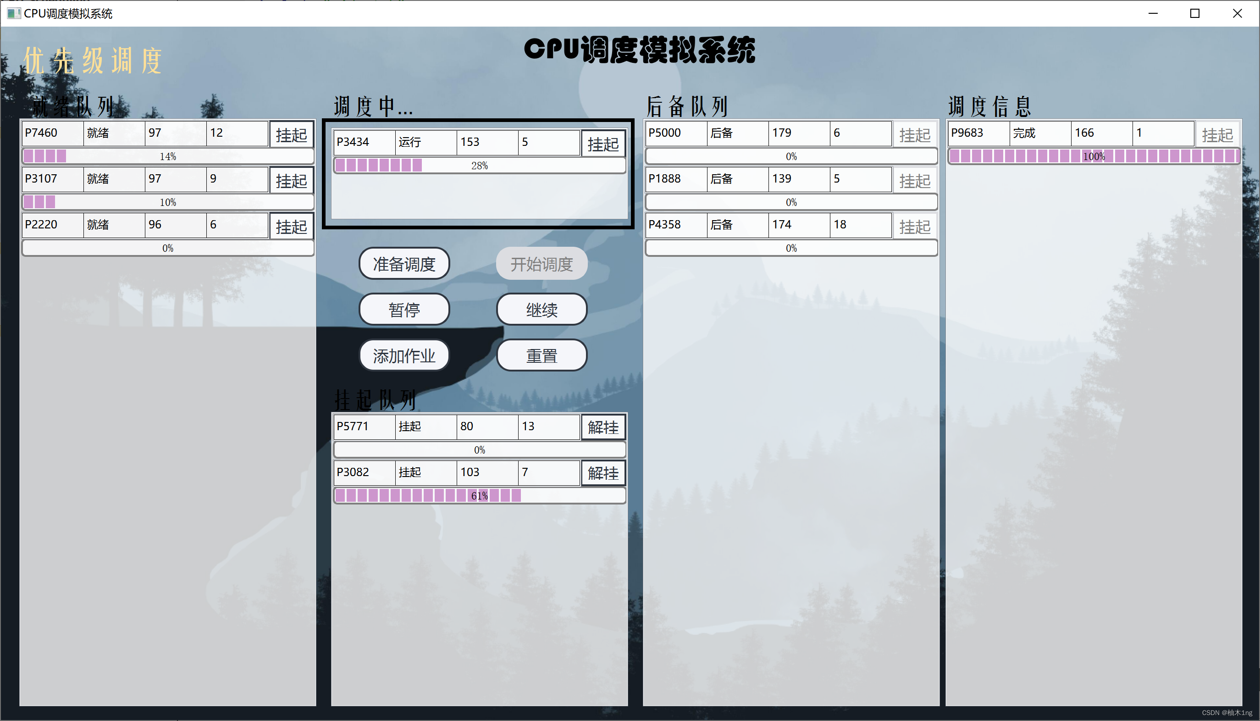Click the P5000 priority field showing 179

coord(798,133)
